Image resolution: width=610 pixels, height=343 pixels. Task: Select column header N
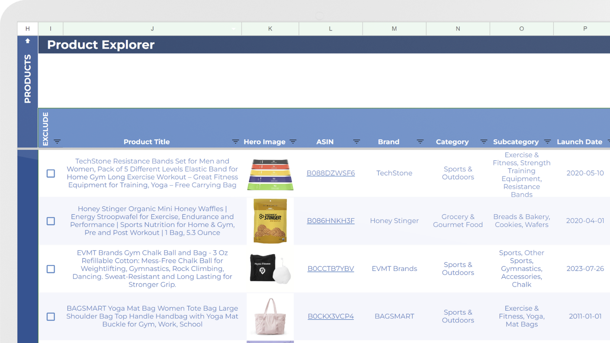[x=458, y=29]
